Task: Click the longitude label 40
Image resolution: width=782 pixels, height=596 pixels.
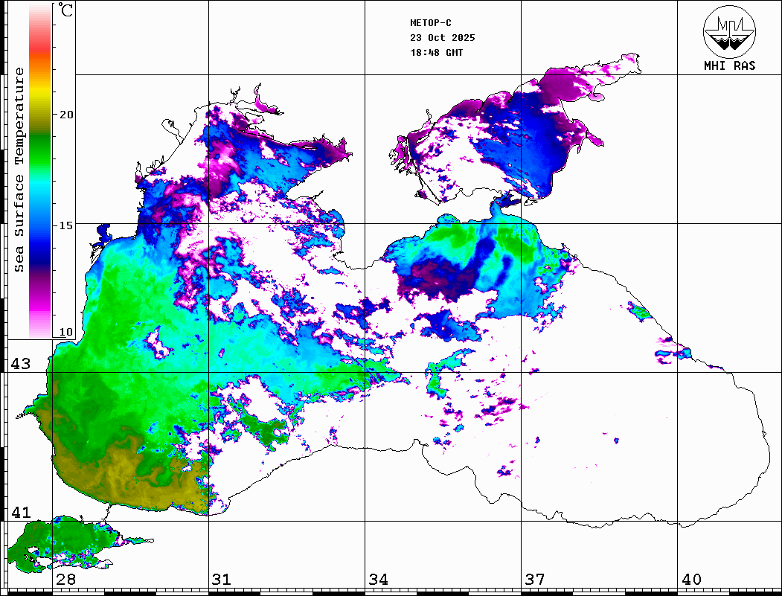Action: (x=691, y=580)
